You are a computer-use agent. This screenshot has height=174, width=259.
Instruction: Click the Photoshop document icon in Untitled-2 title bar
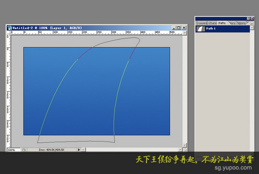[9, 28]
